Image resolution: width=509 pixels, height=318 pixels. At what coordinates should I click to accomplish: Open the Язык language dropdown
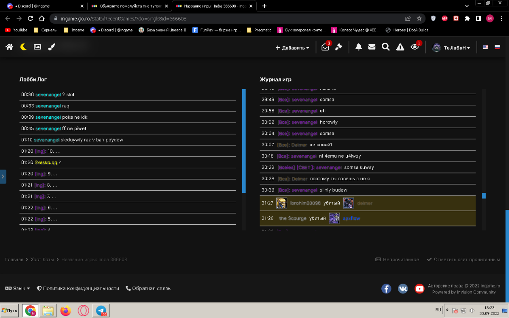(17, 288)
